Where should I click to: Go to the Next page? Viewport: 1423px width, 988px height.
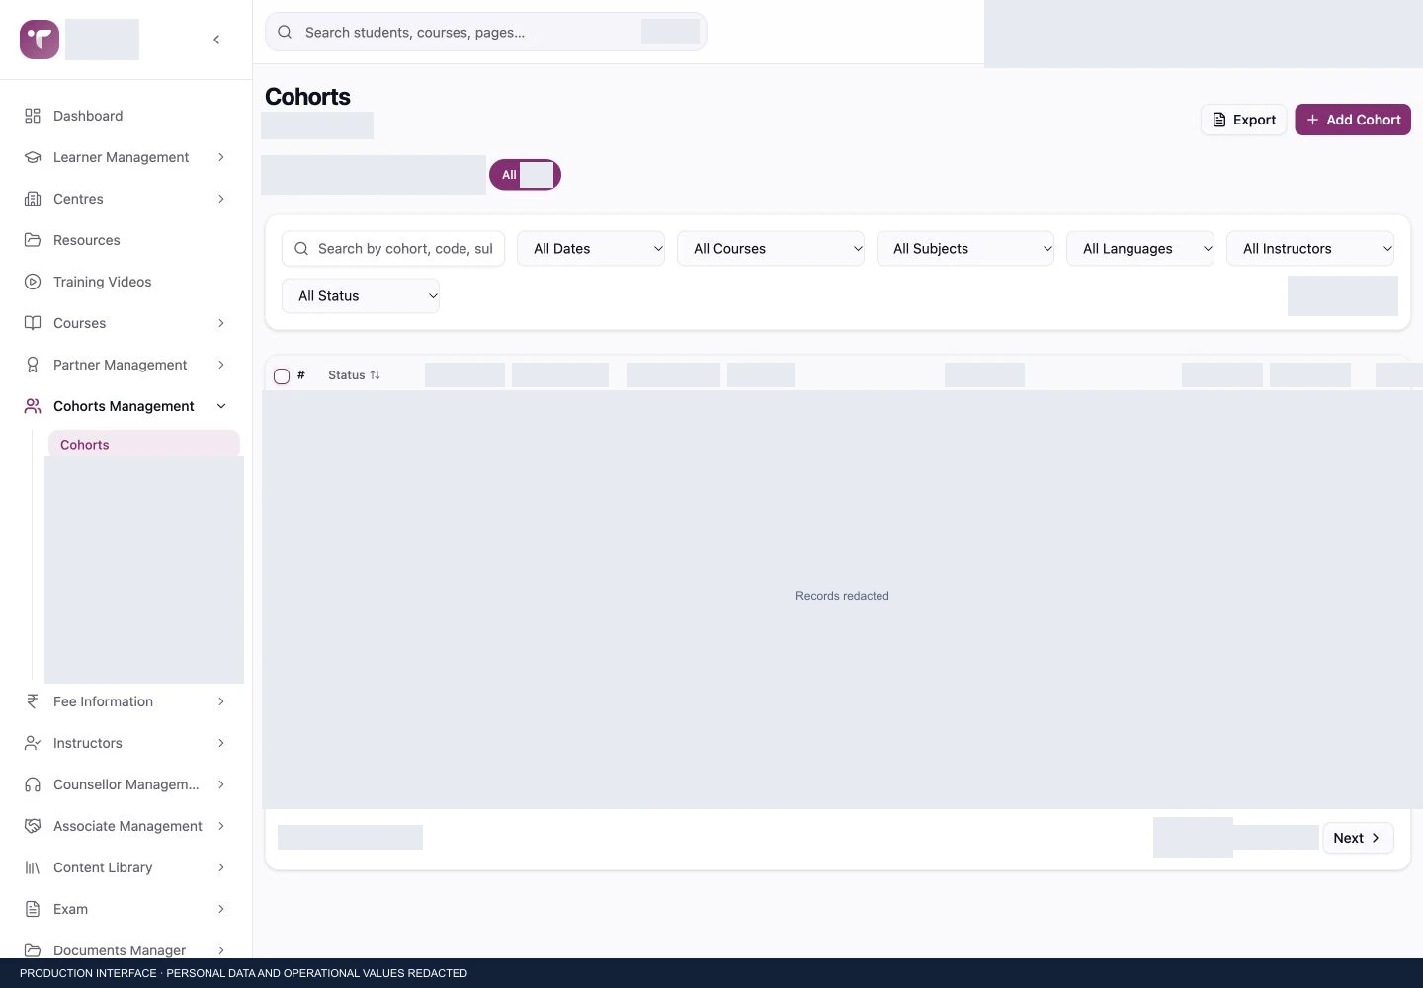(1358, 838)
